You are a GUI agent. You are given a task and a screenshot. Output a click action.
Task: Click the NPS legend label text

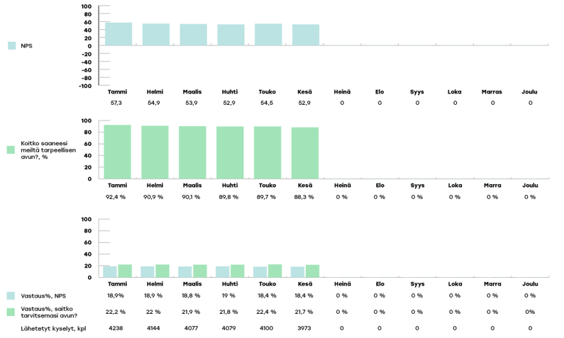[x=27, y=46]
